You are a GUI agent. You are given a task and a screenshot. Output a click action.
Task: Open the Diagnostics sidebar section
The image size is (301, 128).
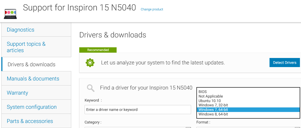(x=36, y=30)
